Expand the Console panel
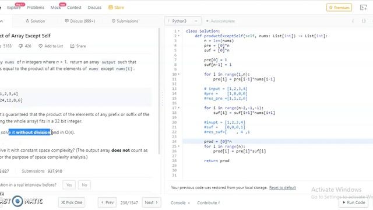 coord(180,202)
